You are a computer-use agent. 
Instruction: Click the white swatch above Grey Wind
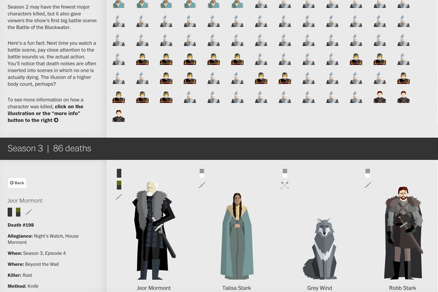click(x=285, y=176)
